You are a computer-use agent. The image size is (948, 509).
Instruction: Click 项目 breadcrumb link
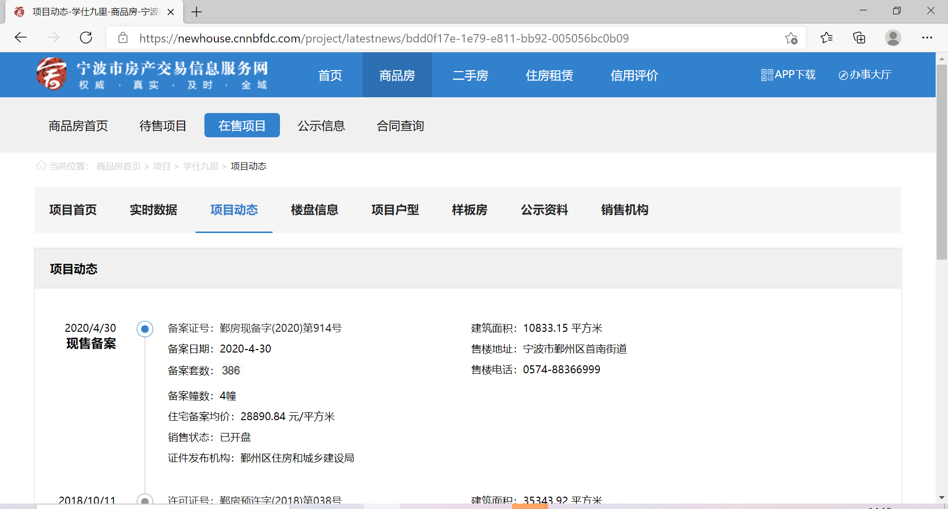click(161, 166)
